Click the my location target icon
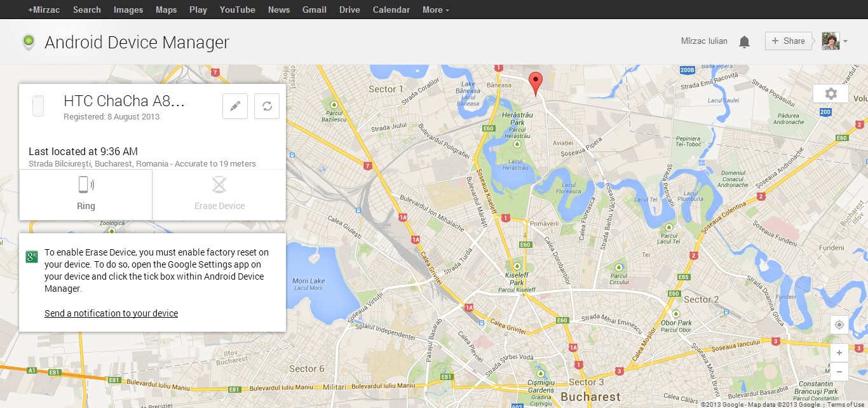Image resolution: width=868 pixels, height=408 pixels. [x=839, y=325]
